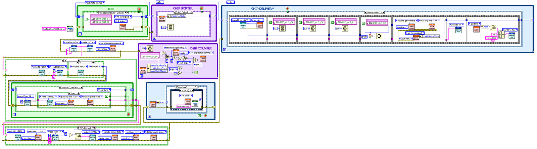Click the stop terminal in the INIT loop
The image size is (537, 149).
[139, 9]
